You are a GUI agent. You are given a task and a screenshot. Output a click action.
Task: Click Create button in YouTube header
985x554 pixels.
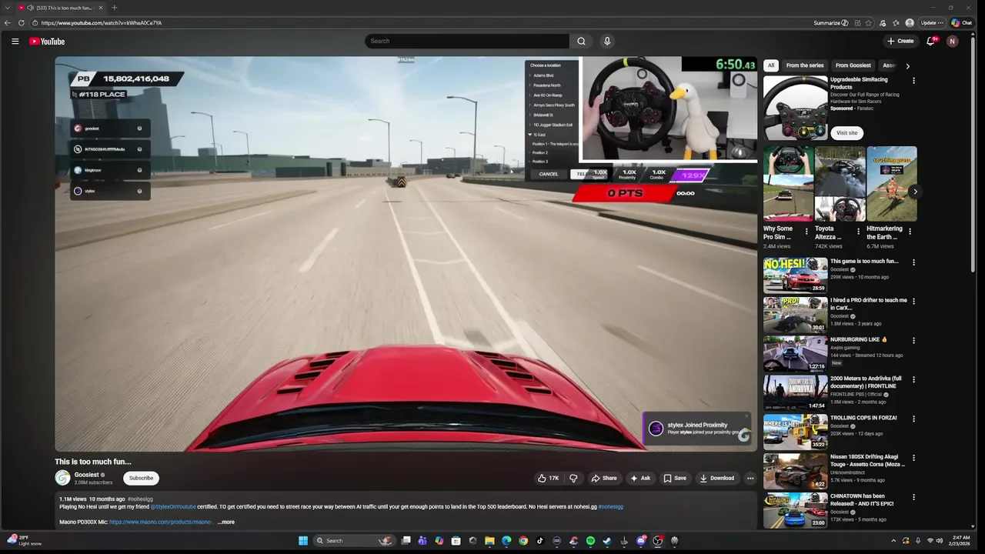point(900,41)
